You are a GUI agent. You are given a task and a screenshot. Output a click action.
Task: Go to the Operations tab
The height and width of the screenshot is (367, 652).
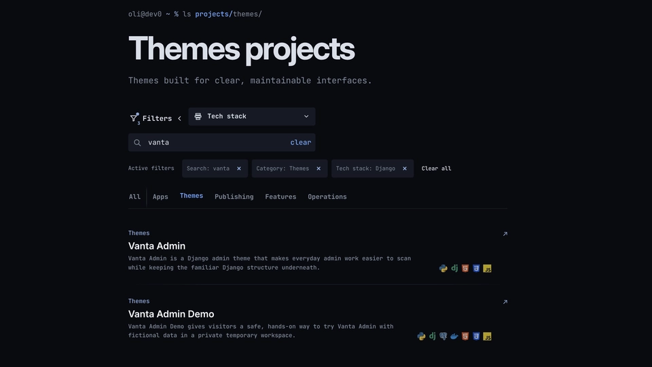tap(327, 197)
